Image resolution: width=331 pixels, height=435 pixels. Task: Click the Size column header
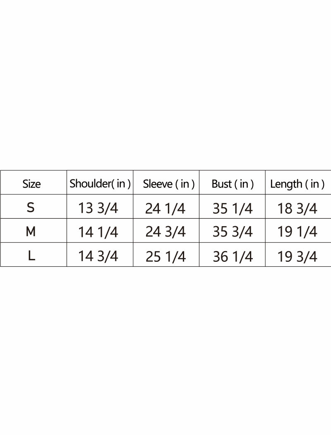tap(31, 184)
